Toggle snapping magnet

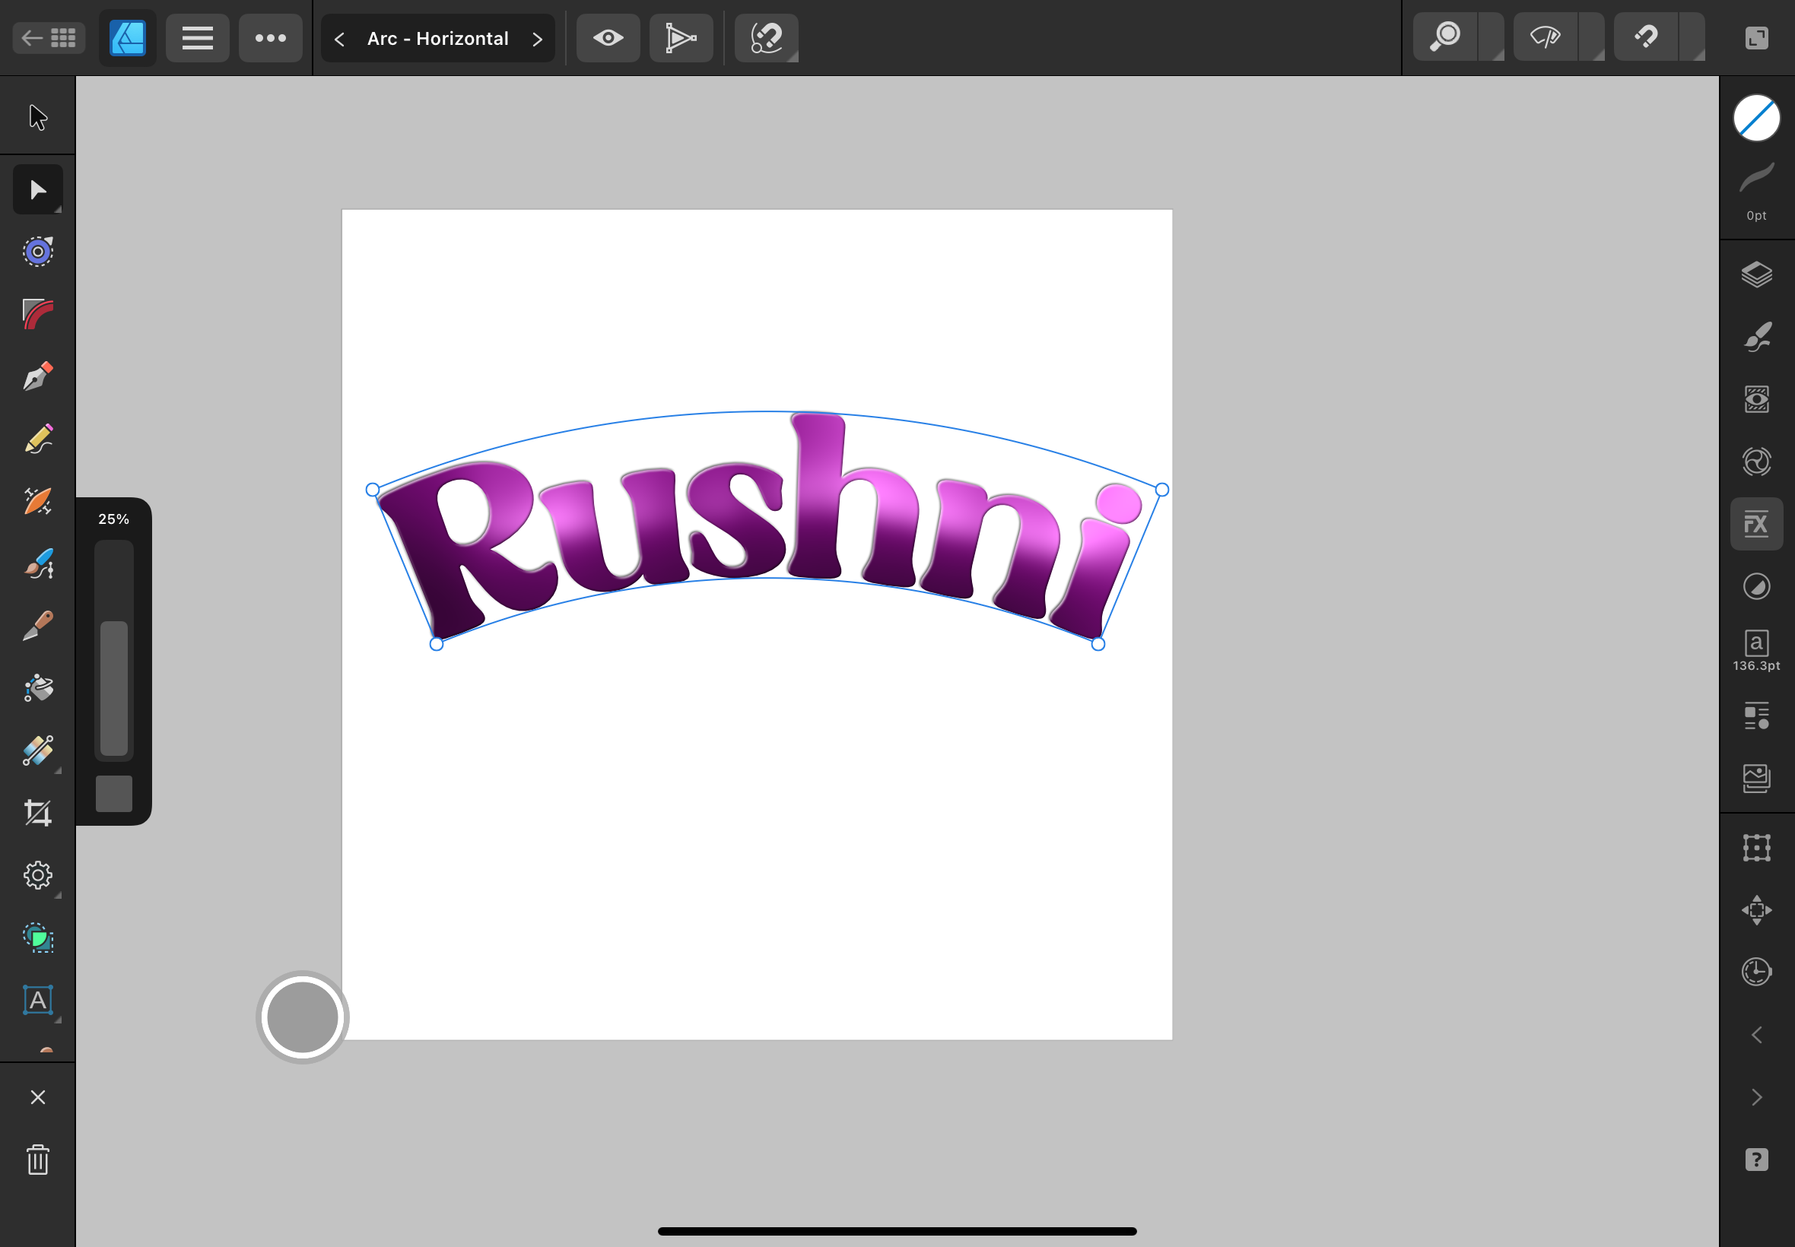[1646, 36]
